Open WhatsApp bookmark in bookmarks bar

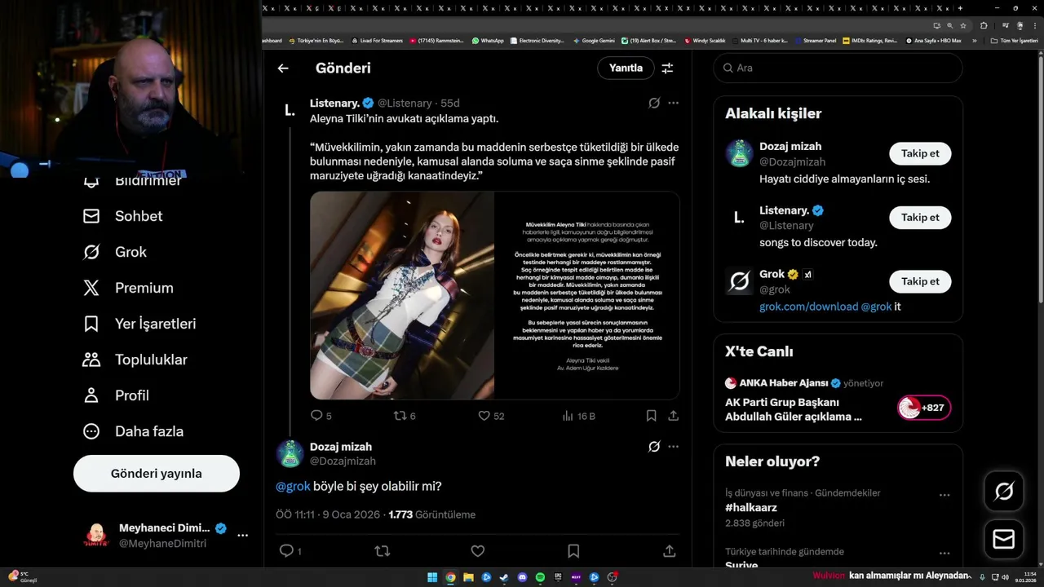(x=488, y=40)
